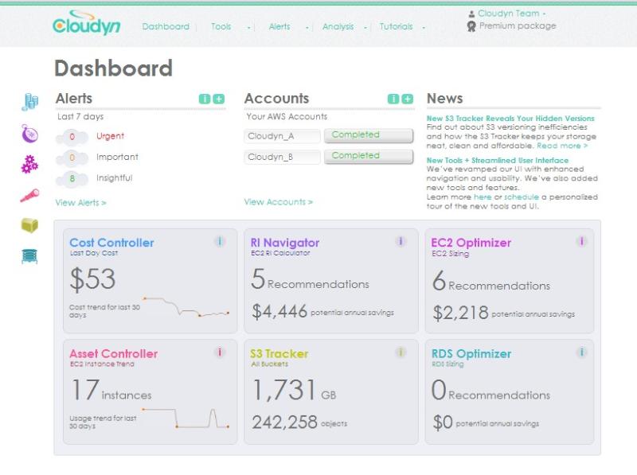Click the 242,258 objects value
637x475 pixels.
pos(284,422)
